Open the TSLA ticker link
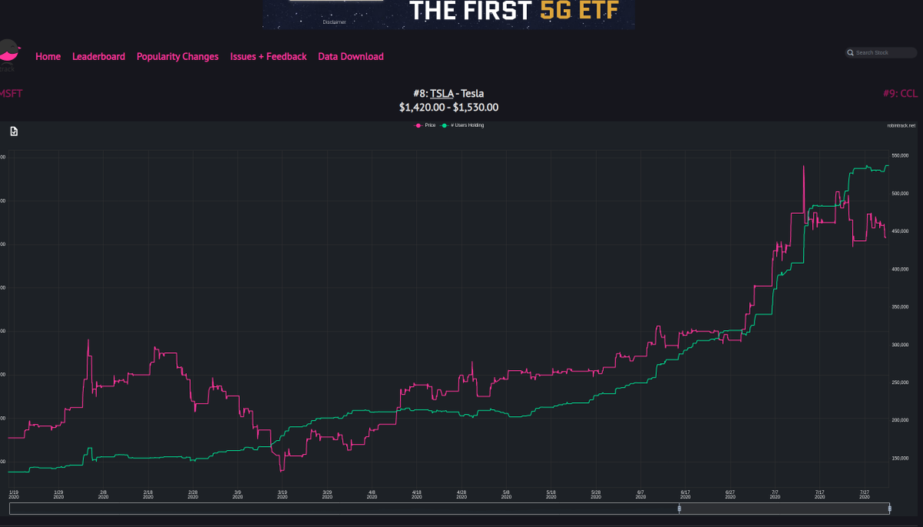Screen dimensions: 923x527 pyautogui.click(x=442, y=94)
